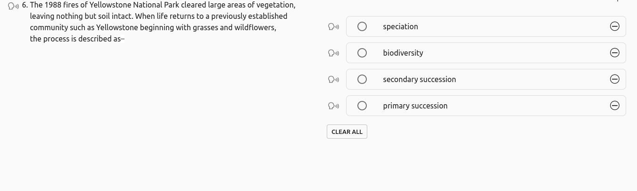Screen dimensions: 637x191
Task: Play audio for the speciation answer
Action: tap(333, 27)
